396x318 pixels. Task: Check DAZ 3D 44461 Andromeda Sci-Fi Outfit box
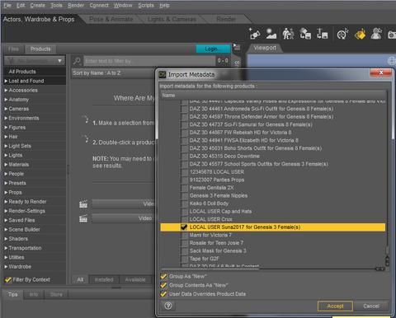pyautogui.click(x=184, y=109)
